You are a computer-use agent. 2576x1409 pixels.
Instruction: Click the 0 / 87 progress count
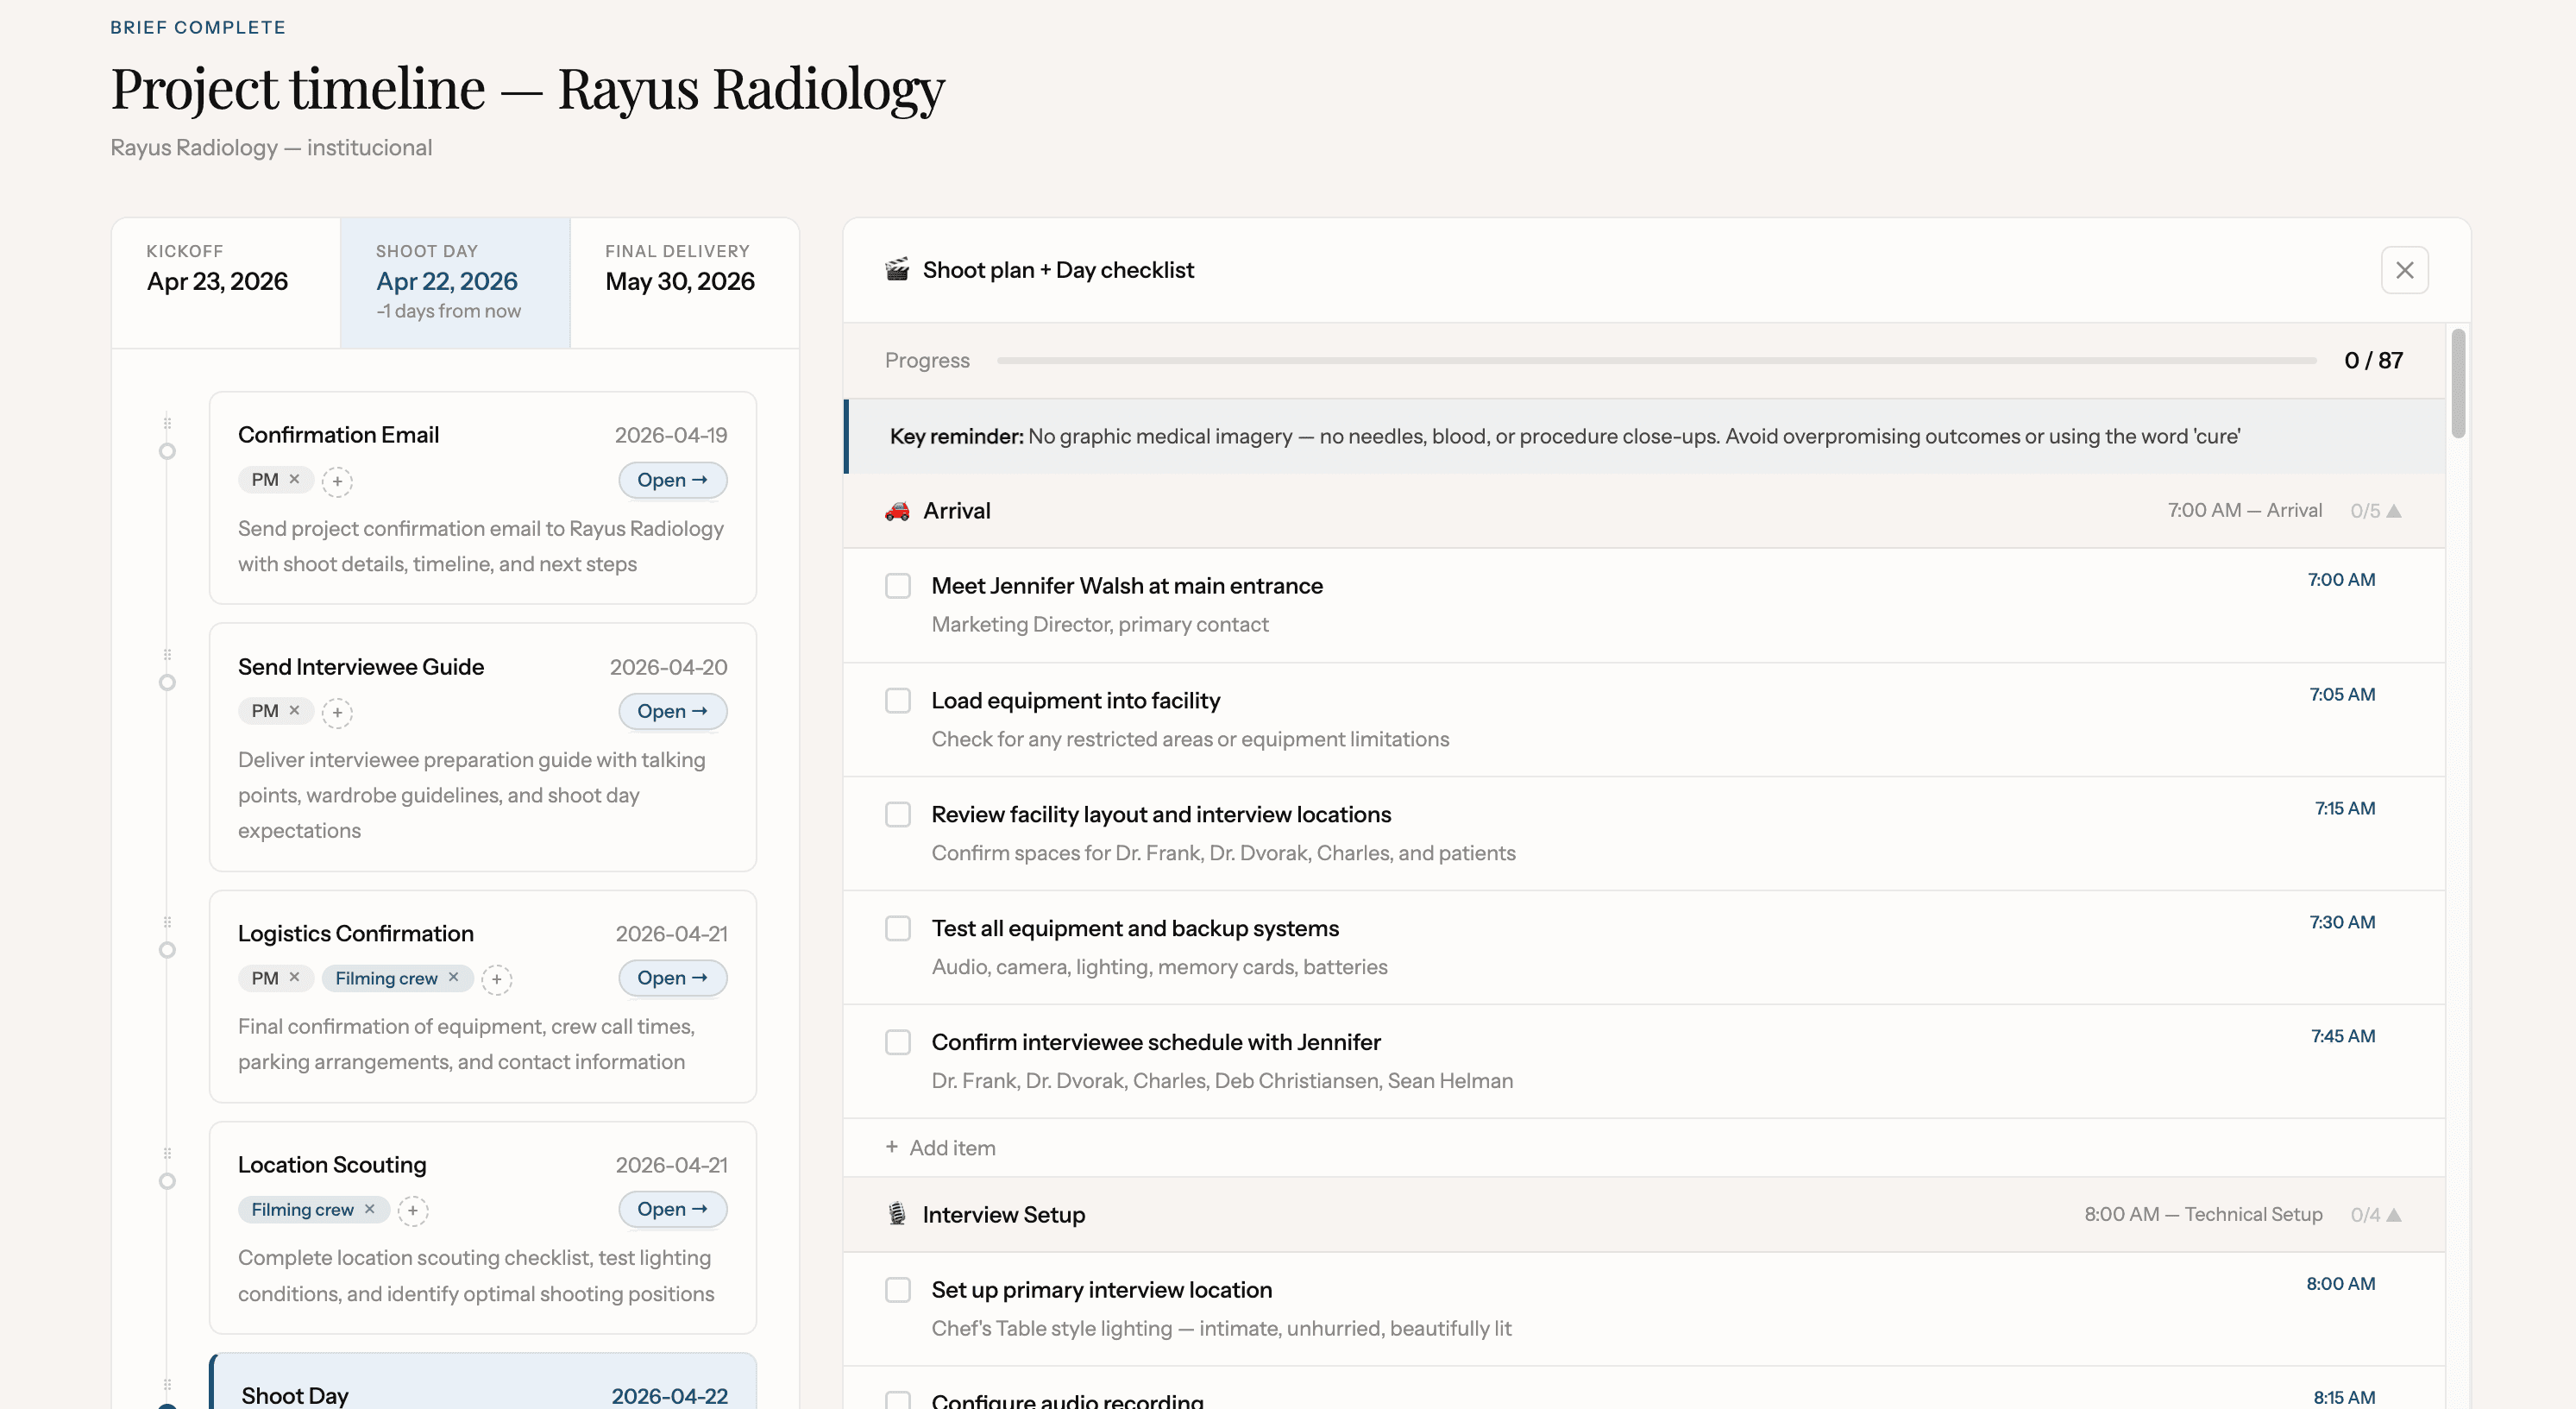(x=2373, y=360)
